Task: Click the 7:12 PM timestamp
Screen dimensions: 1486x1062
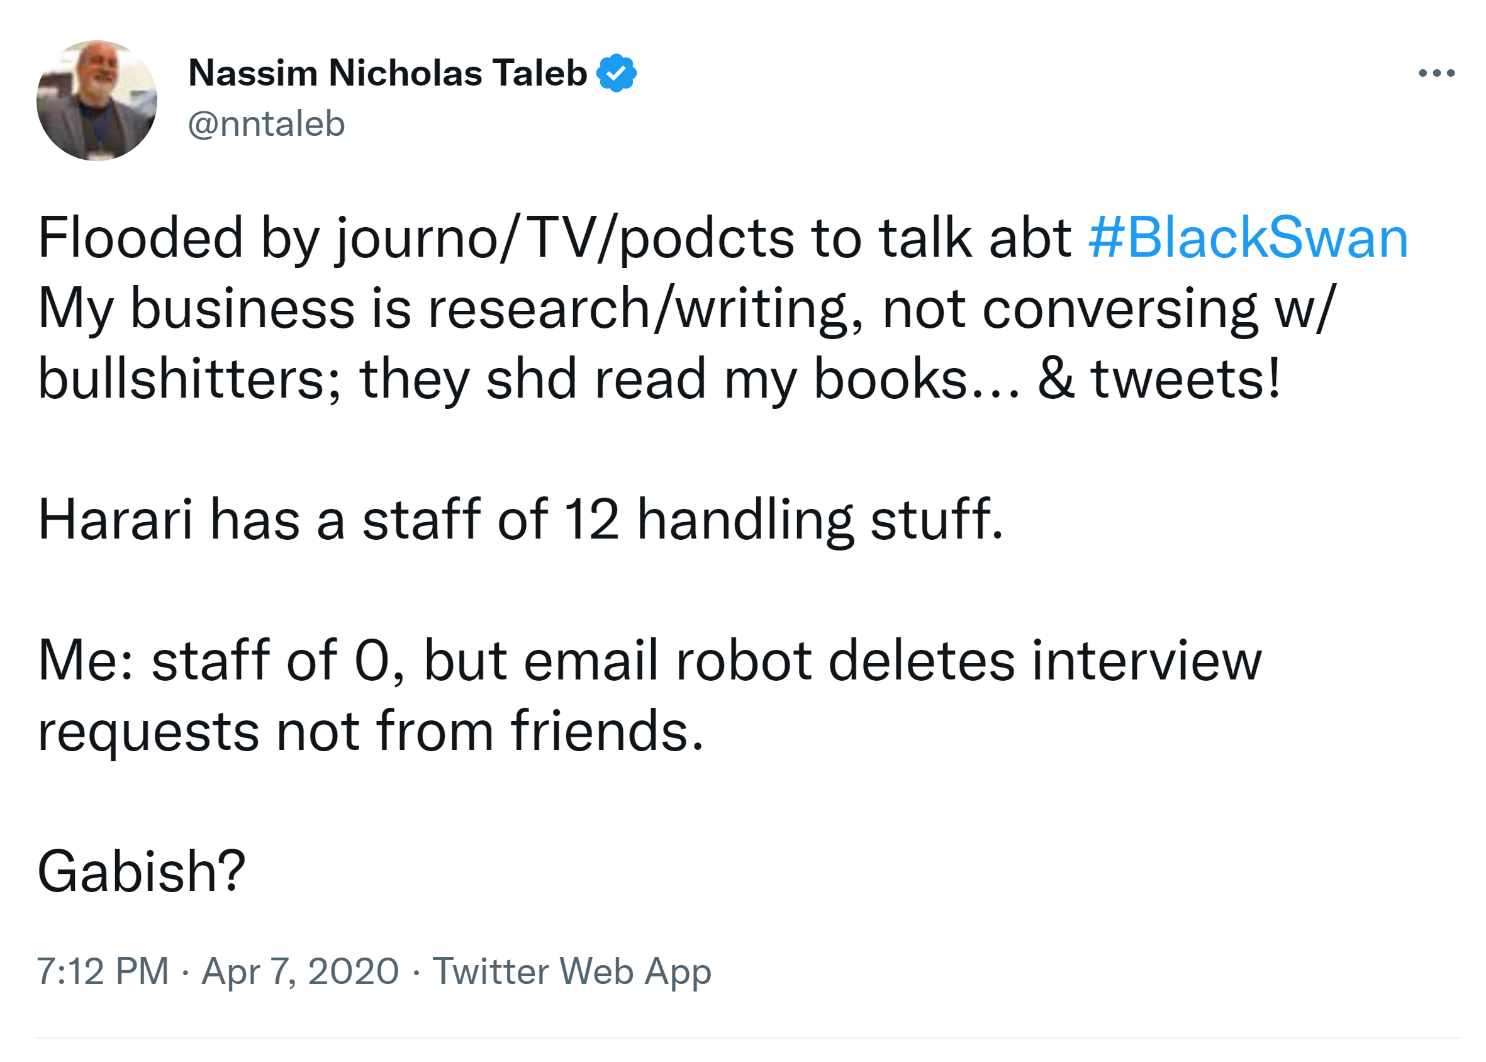Action: coord(103,971)
